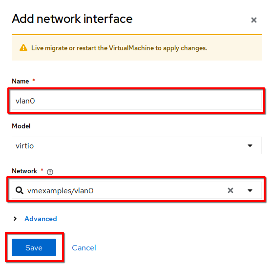
Task: Click the Advanced link text
Action: (x=41, y=219)
